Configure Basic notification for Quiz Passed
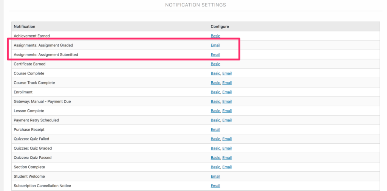 click(x=215, y=158)
